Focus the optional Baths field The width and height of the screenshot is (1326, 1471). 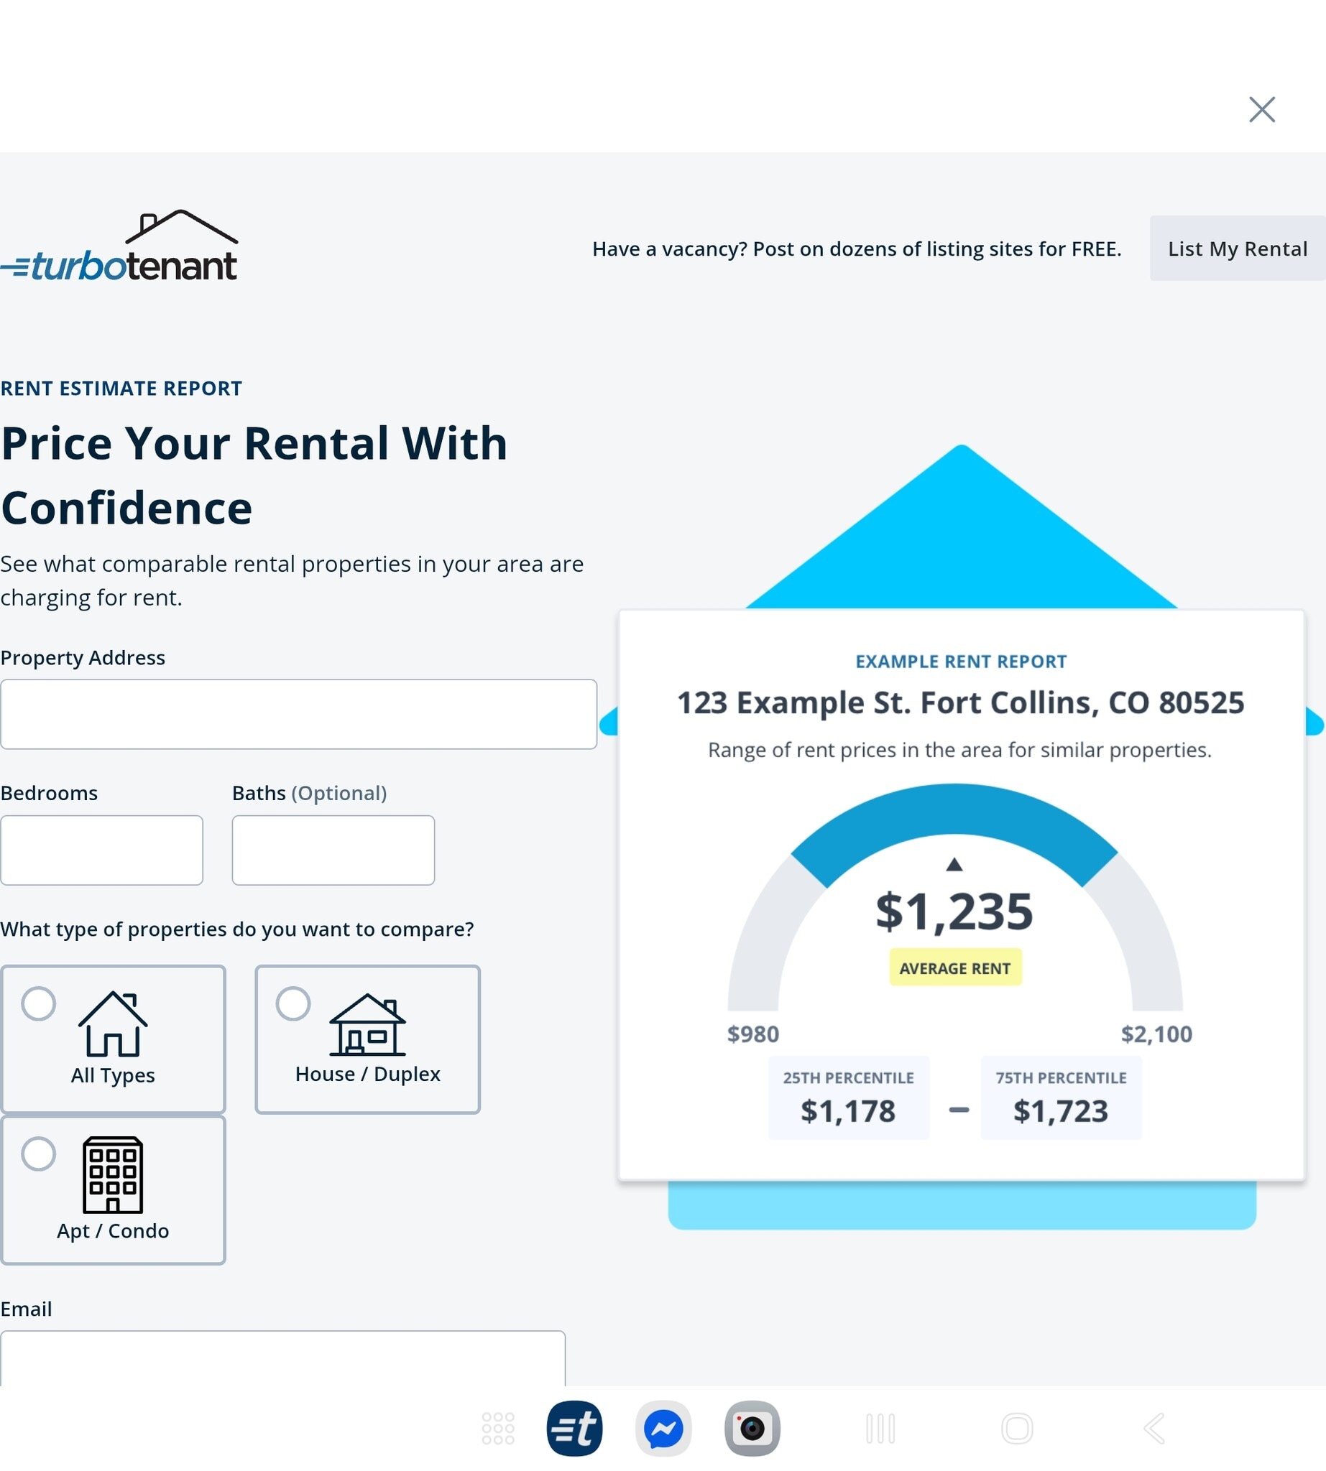pyautogui.click(x=333, y=850)
